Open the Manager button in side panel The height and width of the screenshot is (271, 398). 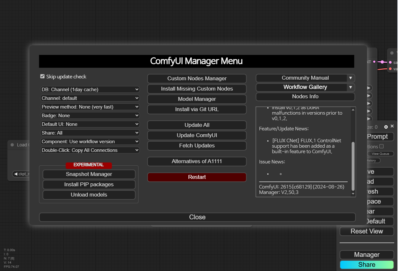point(367,255)
